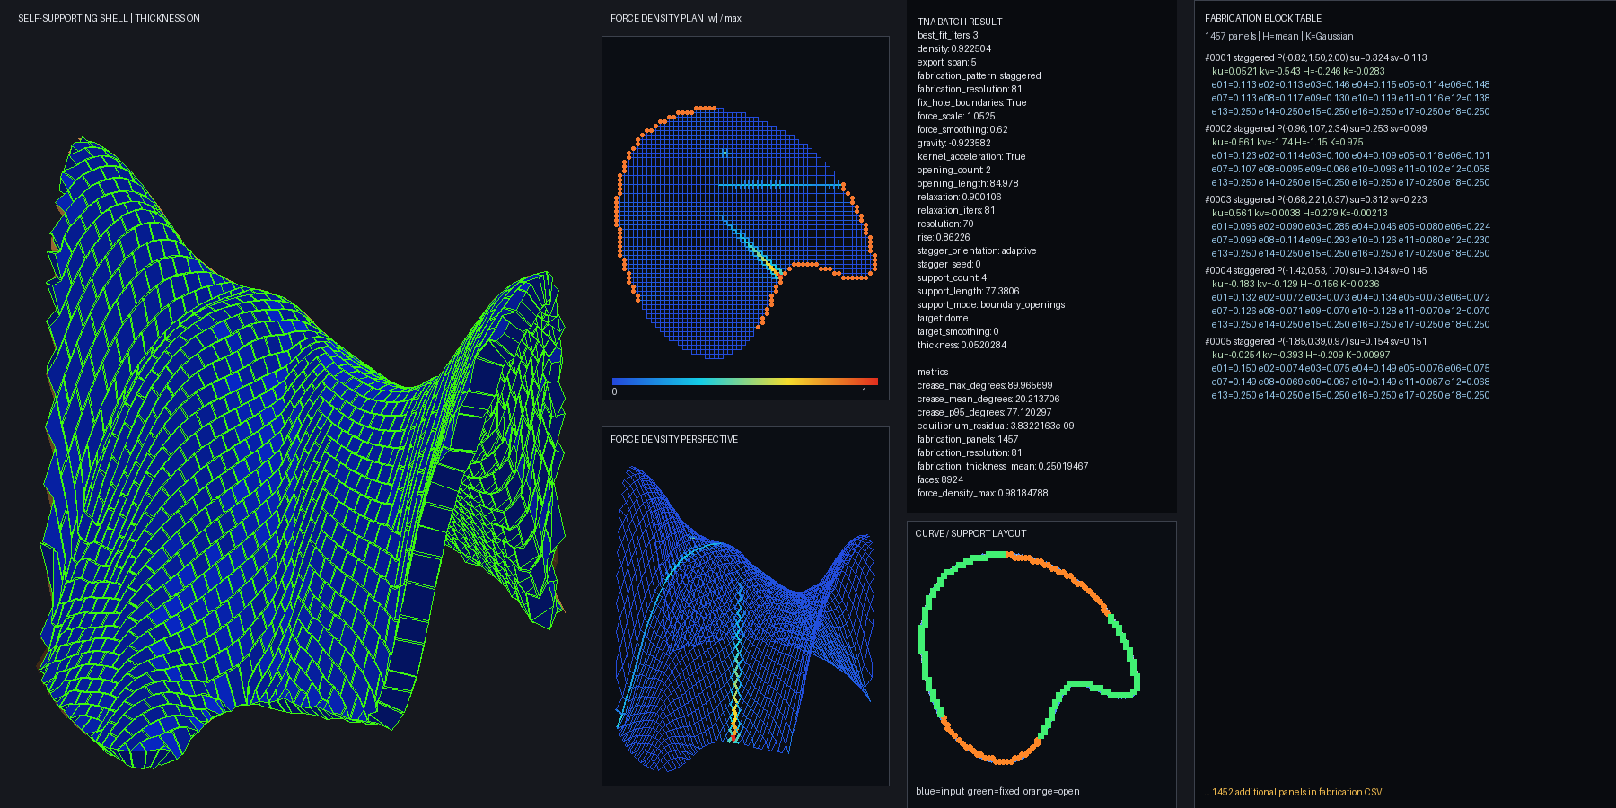Select the green and orange support curve plot
This screenshot has height=808, width=1616.
pyautogui.click(x=1030, y=658)
